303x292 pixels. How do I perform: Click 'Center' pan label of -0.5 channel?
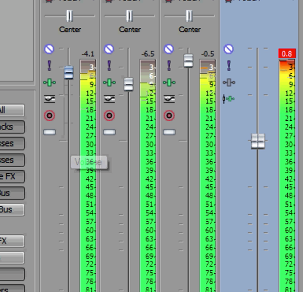190,30
